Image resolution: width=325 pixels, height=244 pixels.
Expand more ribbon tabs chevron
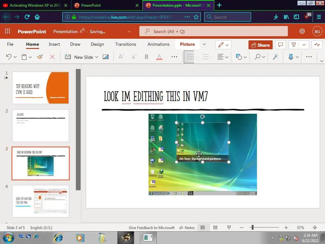coord(204,44)
